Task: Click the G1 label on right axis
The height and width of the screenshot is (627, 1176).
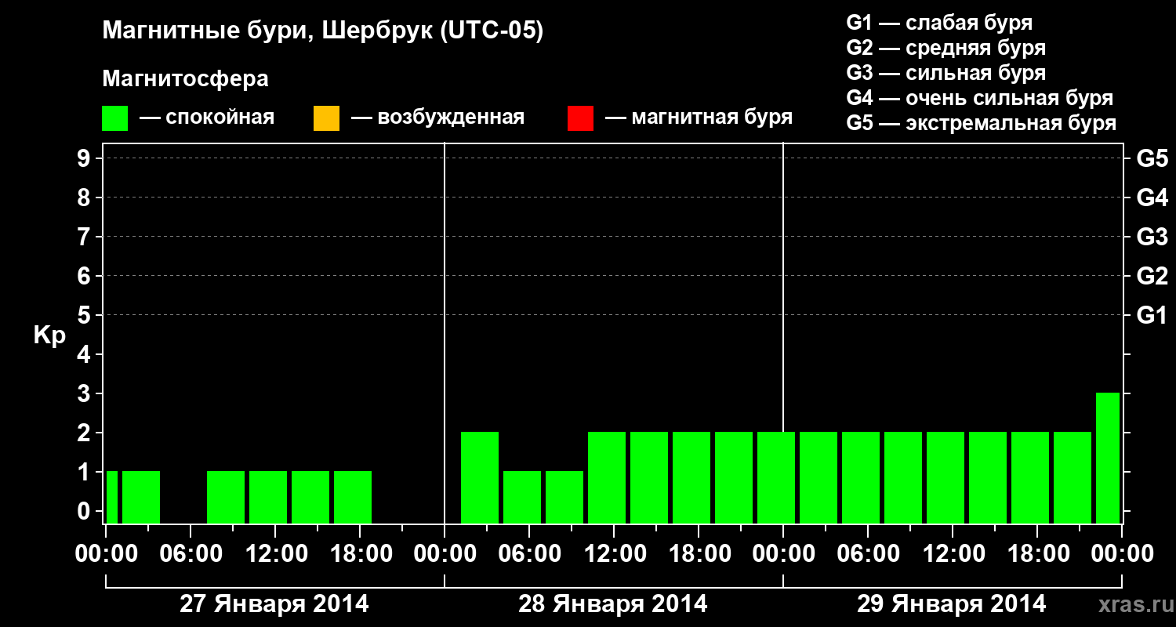Action: pyautogui.click(x=1152, y=316)
